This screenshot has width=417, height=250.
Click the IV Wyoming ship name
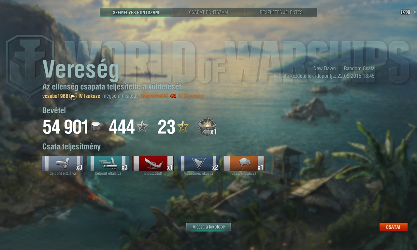[x=191, y=96]
